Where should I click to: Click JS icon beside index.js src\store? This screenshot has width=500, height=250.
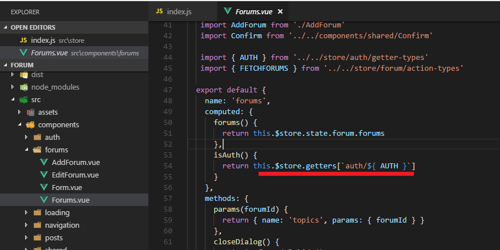click(23, 41)
